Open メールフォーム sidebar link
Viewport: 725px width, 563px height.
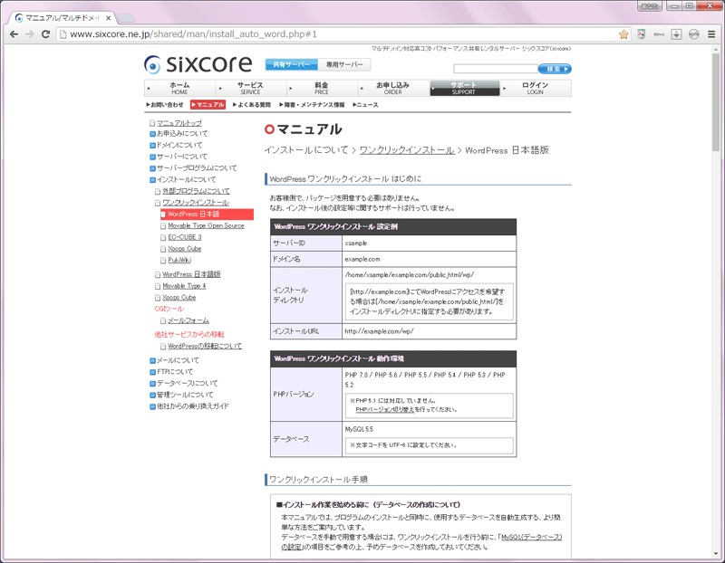188,320
